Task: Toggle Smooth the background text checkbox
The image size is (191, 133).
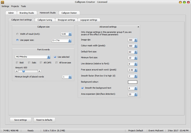Action: point(82,88)
